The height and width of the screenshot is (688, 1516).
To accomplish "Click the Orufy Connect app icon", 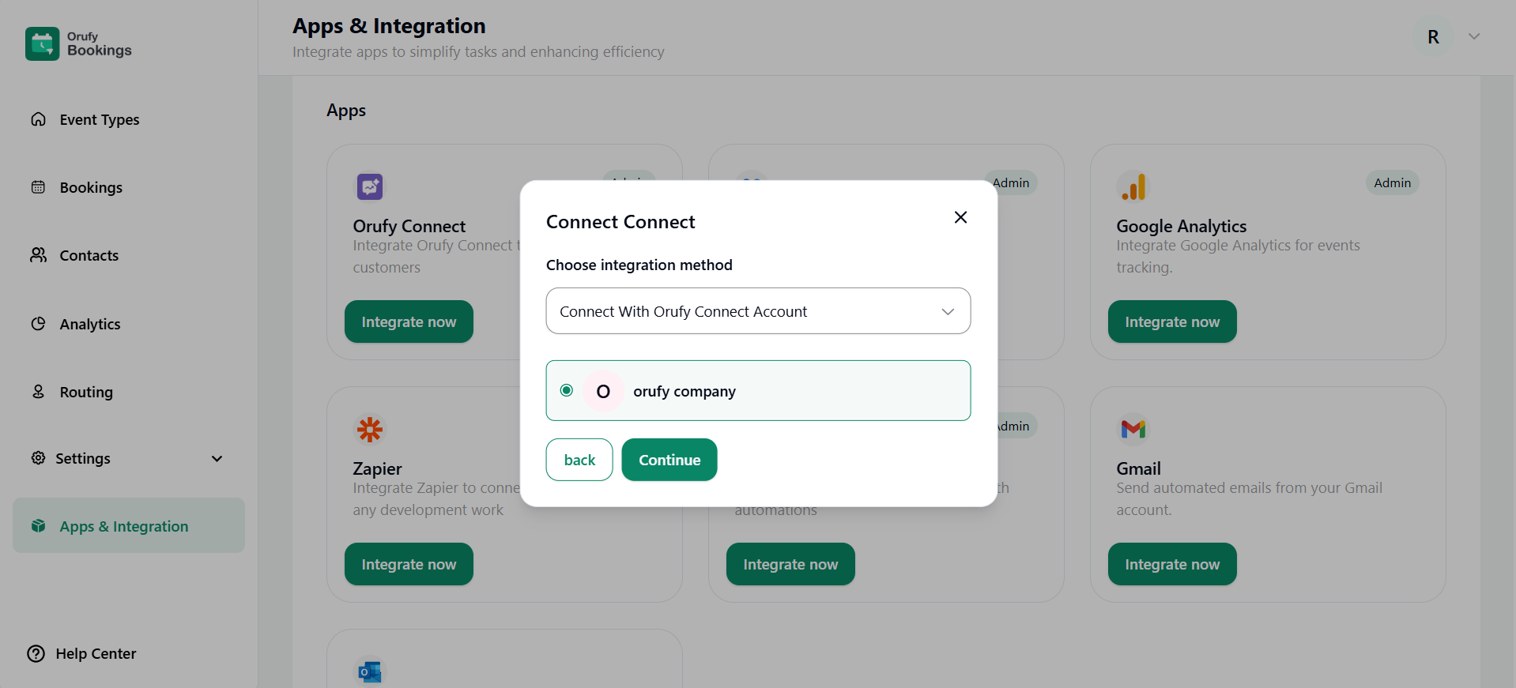I will pos(369,187).
